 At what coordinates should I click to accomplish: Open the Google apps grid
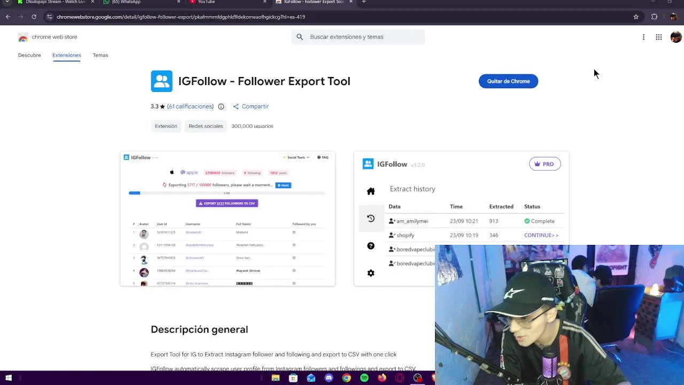tap(659, 37)
